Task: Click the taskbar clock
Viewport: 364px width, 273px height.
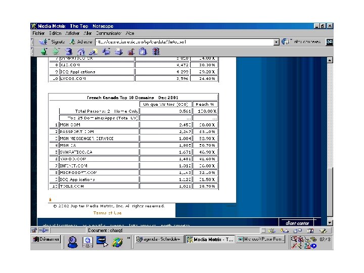Action: click(325, 239)
